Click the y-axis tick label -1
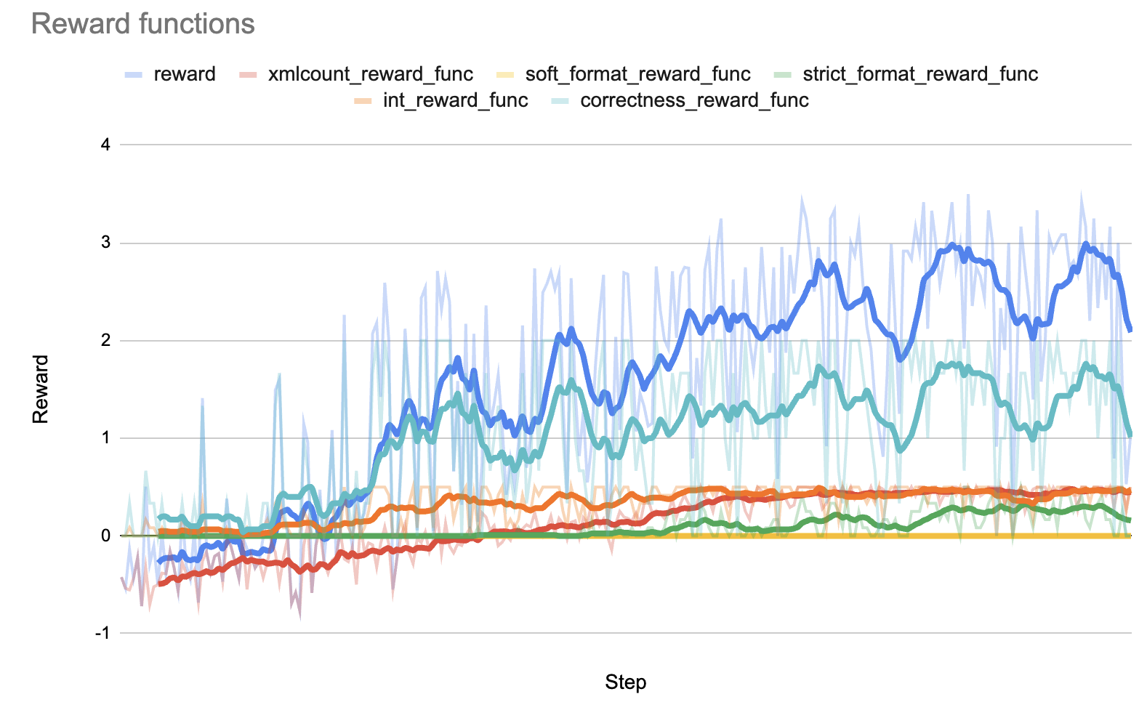The image size is (1147, 718). (103, 633)
